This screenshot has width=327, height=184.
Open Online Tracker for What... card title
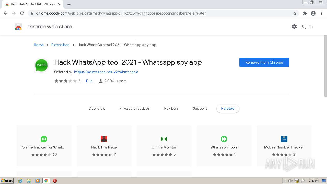(x=43, y=147)
